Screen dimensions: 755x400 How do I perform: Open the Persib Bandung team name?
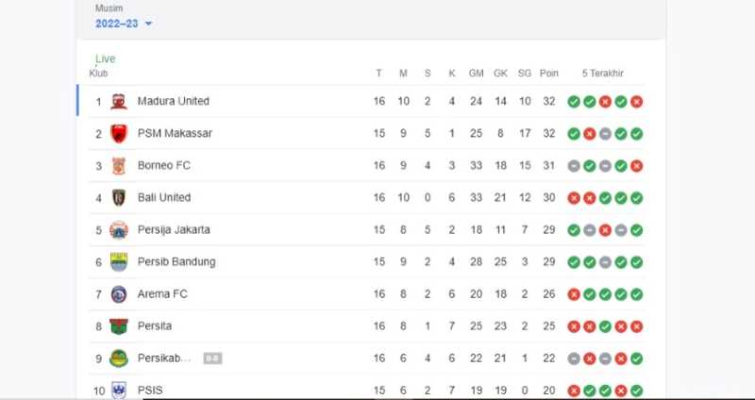click(176, 261)
